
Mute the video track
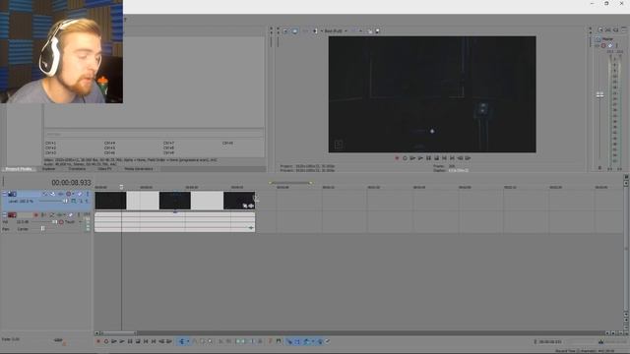tap(80, 194)
